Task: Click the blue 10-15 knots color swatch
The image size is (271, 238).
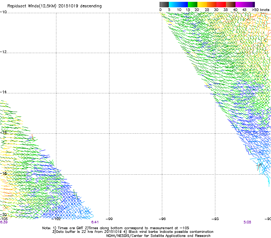Action: pos(183,4)
